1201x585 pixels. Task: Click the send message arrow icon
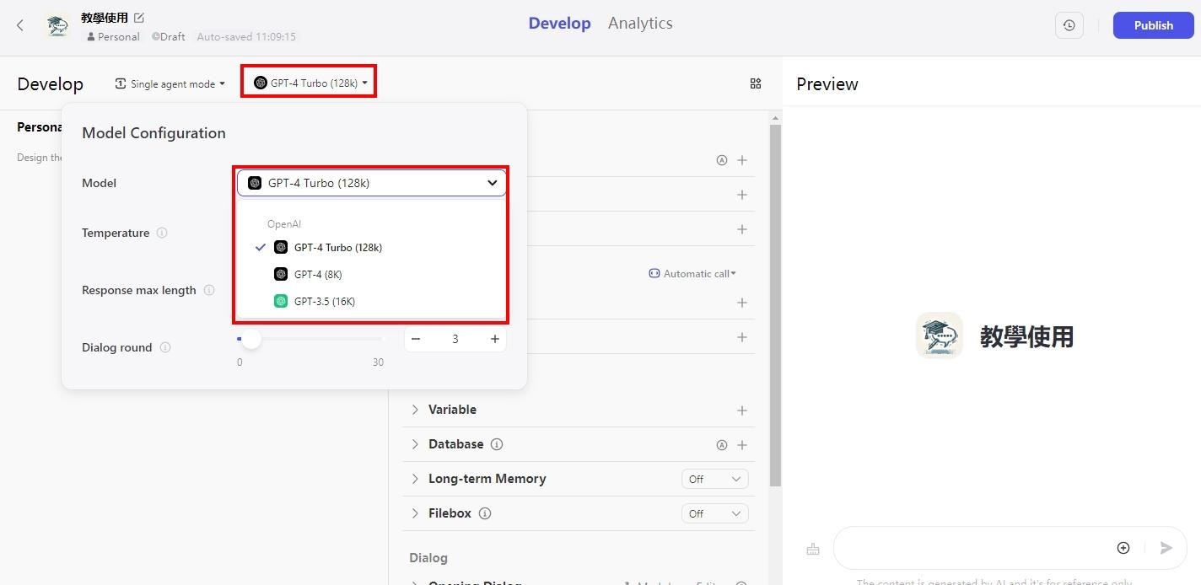coord(1166,548)
